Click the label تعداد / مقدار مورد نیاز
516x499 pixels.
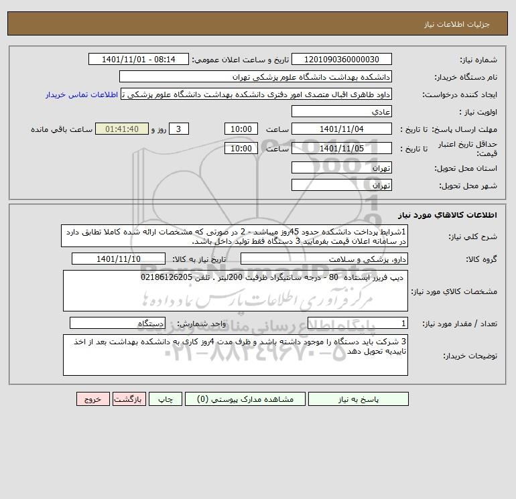(460, 324)
